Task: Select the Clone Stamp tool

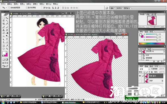Action: click(4, 30)
